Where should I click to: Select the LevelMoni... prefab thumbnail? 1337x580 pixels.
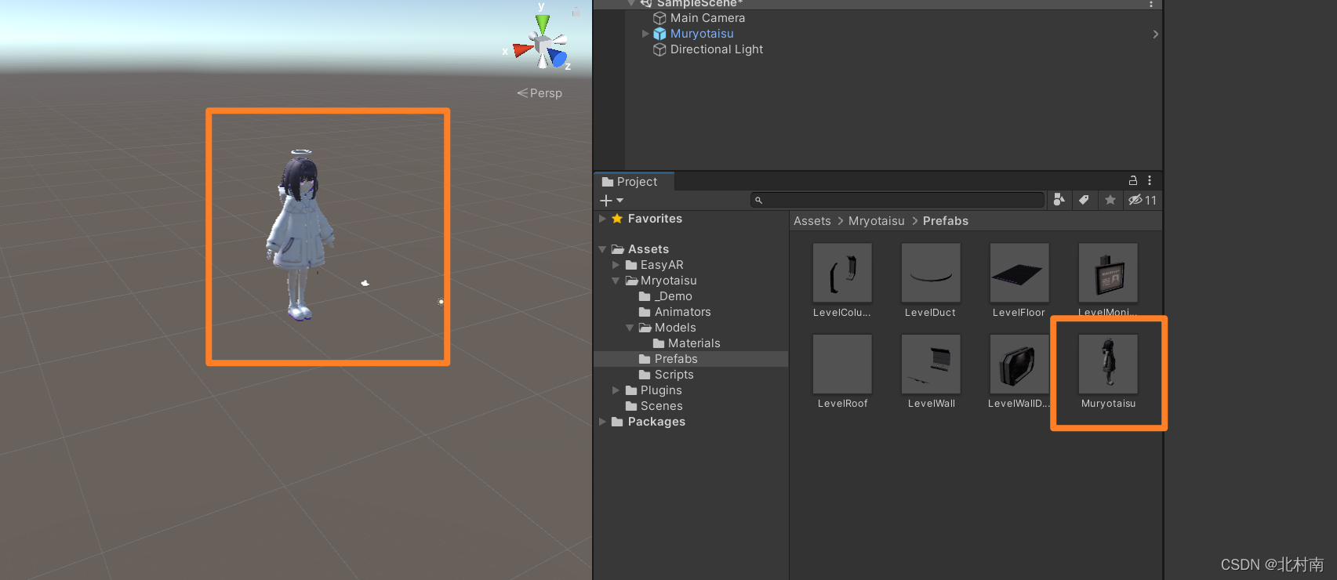click(x=1108, y=273)
